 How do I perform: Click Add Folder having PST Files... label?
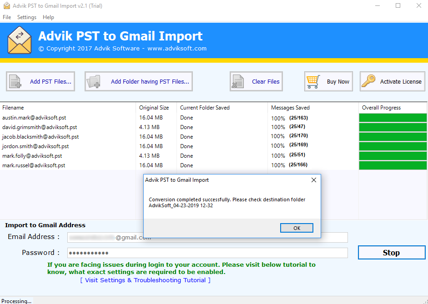click(x=150, y=81)
